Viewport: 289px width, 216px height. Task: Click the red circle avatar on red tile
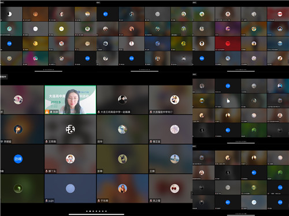point(228,43)
